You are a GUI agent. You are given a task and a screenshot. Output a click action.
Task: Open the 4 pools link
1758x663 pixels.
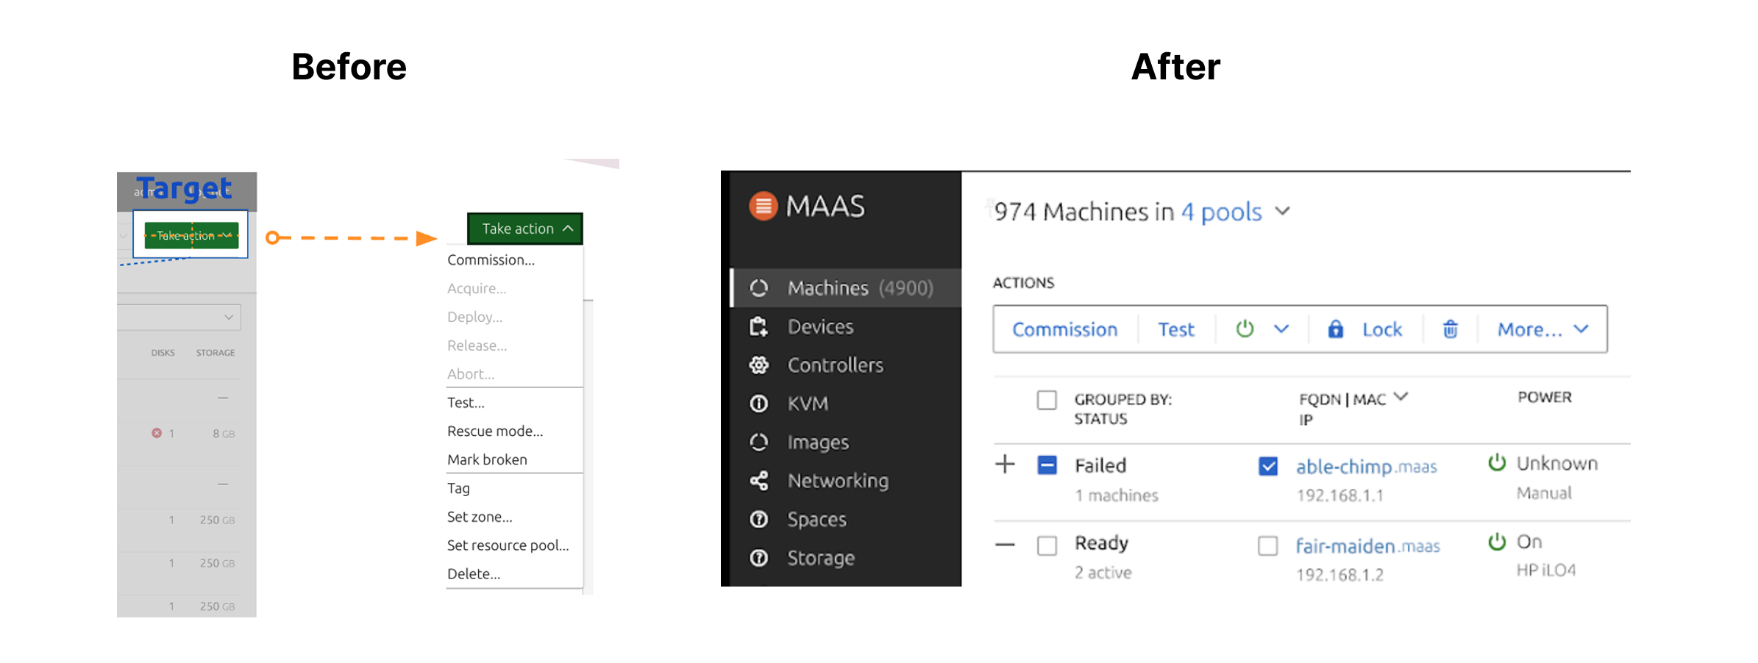[1221, 212]
